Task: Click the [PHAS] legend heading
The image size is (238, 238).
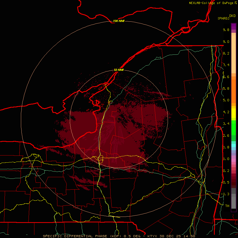Action: tap(223, 18)
